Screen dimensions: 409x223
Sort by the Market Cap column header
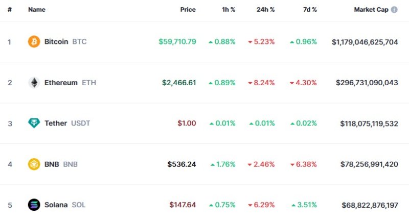[371, 10]
